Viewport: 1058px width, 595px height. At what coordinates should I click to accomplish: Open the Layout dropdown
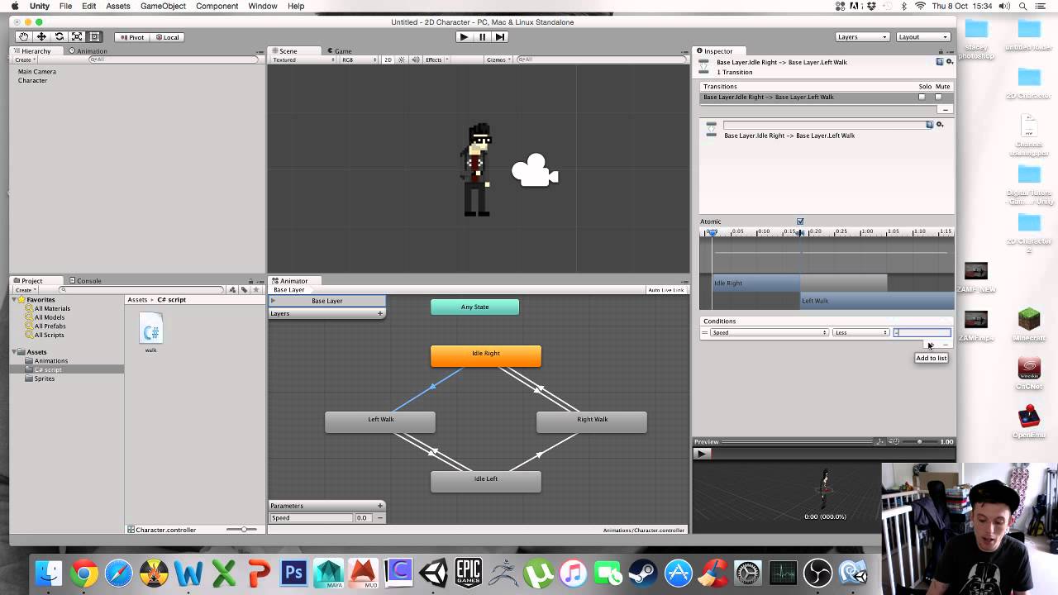(x=923, y=37)
